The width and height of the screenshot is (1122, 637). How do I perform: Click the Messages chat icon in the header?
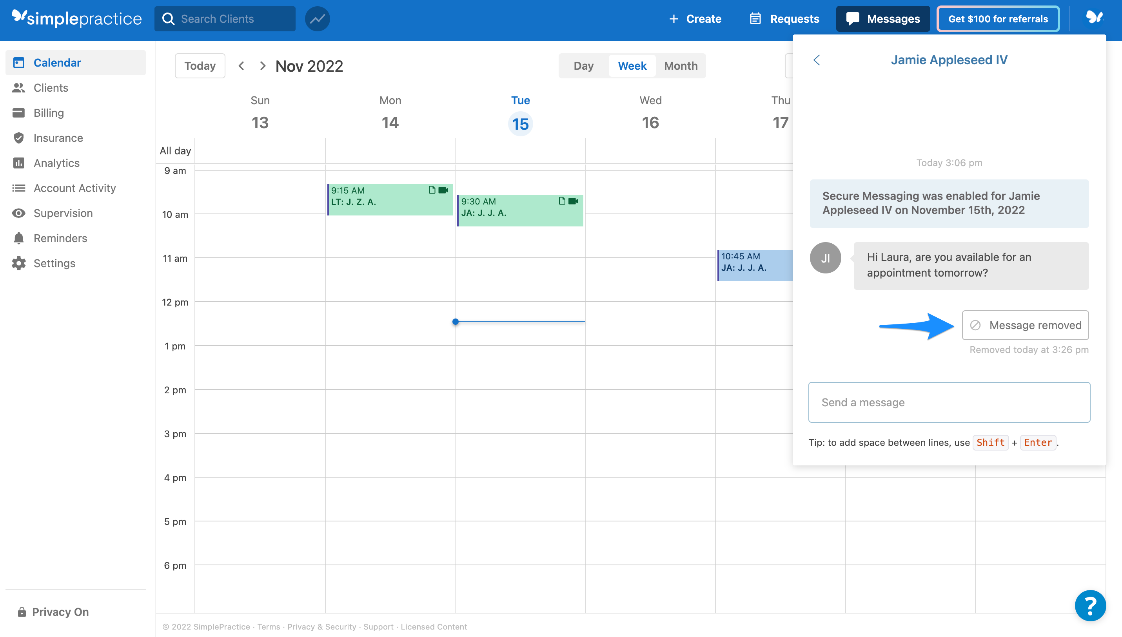point(852,18)
